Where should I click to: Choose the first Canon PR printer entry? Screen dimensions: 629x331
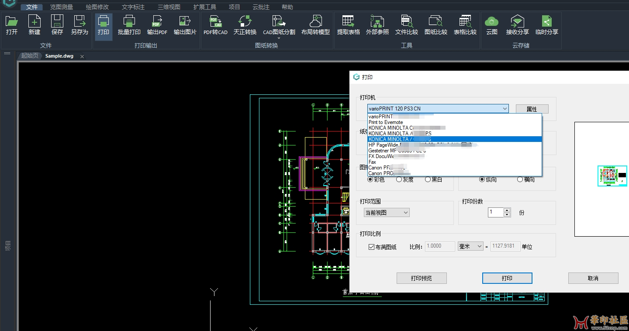(454, 168)
